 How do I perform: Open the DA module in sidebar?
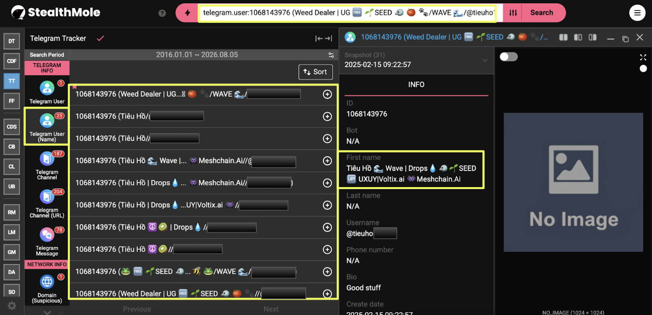12,272
